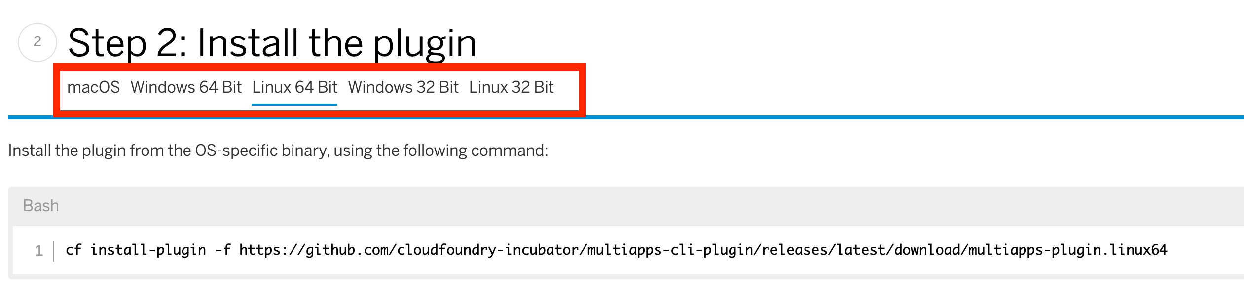Click the OS-specific binary instruction sentence

click(279, 151)
